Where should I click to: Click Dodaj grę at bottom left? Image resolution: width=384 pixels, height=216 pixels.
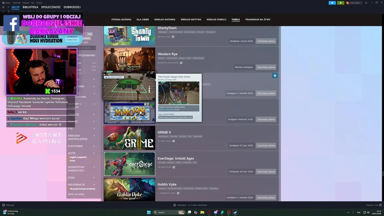(x=8, y=205)
